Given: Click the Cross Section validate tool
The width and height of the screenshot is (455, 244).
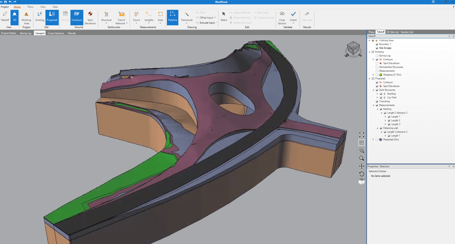Looking at the screenshot, I should [x=282, y=17].
